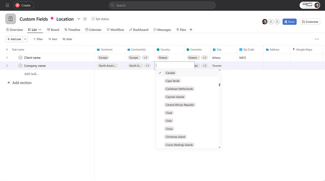Open the Add task dropdown arrow
325x181 pixels.
[x=25, y=39]
